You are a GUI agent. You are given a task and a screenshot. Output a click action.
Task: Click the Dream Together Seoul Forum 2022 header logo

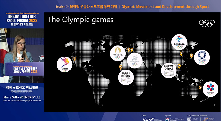(22, 19)
